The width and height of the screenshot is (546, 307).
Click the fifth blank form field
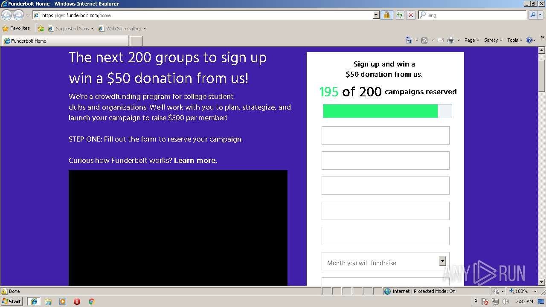(x=385, y=236)
